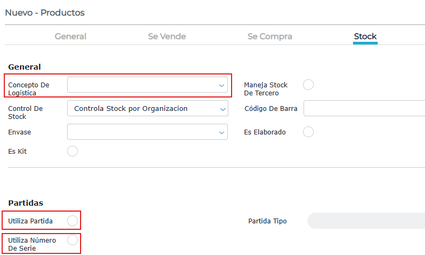Click the Partidas section heading
Image resolution: width=425 pixels, height=255 pixels.
[x=26, y=203]
